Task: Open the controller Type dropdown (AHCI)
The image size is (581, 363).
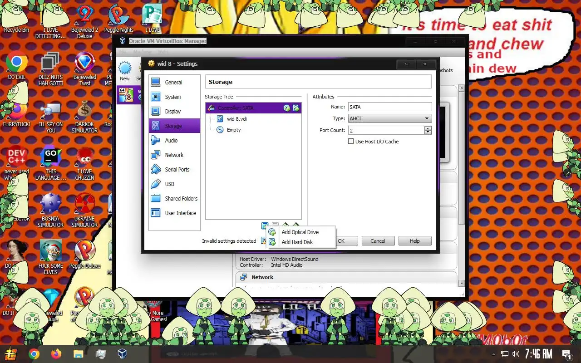Action: click(389, 118)
